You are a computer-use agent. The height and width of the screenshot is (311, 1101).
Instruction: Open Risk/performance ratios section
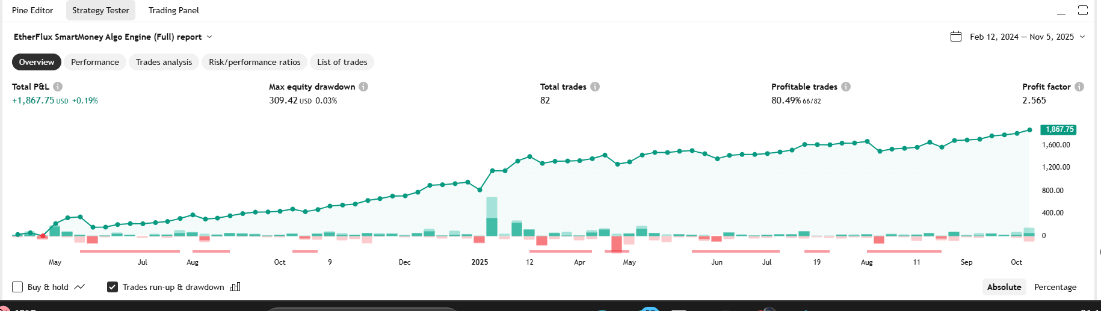tap(254, 62)
